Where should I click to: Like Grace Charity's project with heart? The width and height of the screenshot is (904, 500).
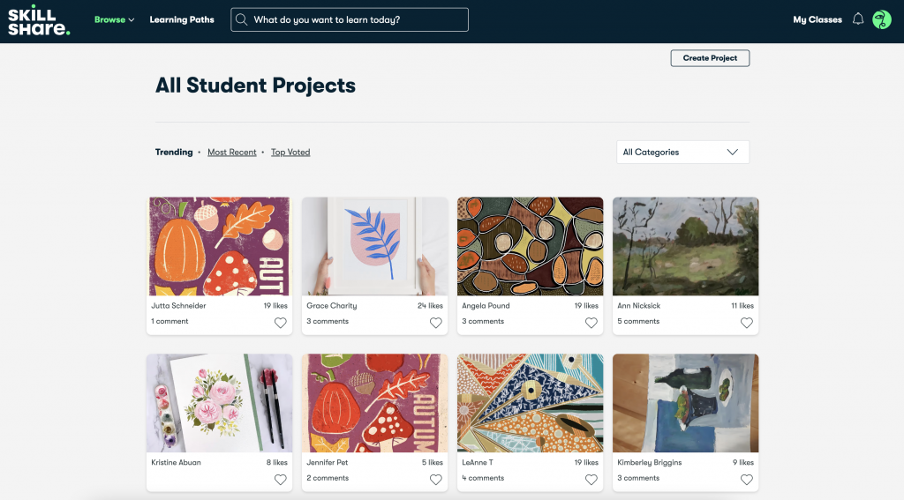436,323
